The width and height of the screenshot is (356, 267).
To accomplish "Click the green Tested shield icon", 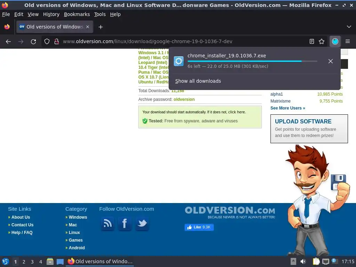I will tap(145, 121).
